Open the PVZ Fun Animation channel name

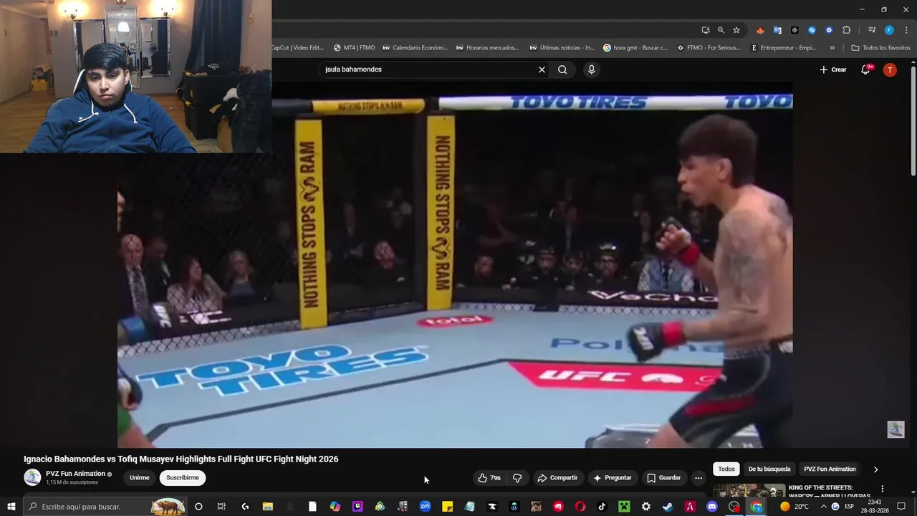(x=75, y=474)
